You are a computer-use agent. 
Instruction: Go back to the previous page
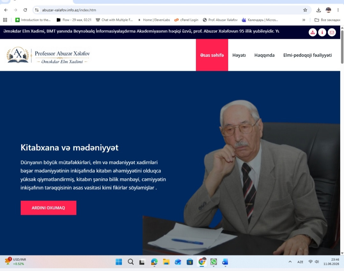[x=6, y=10]
